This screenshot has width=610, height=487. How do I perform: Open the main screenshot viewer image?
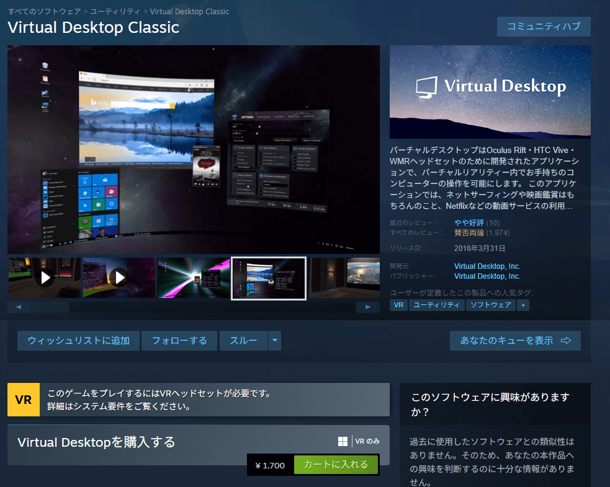194,149
